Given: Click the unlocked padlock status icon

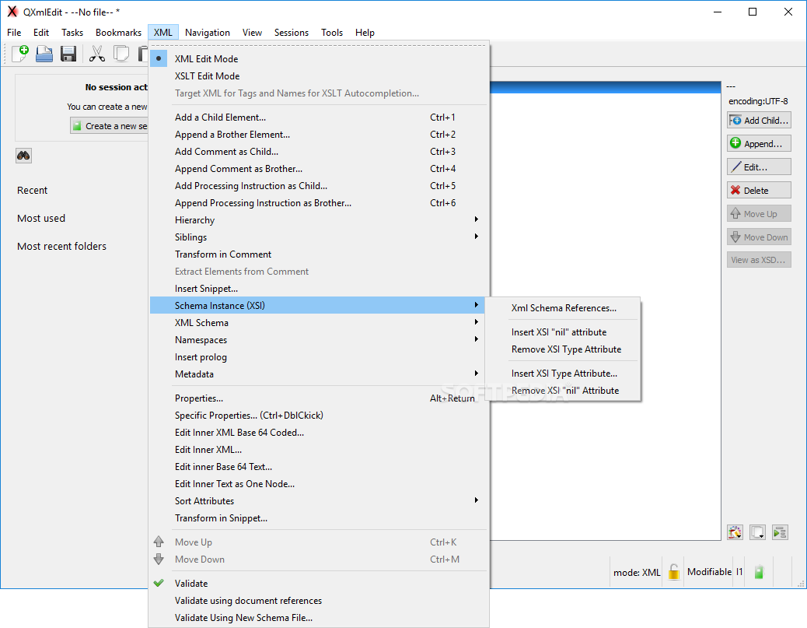Looking at the screenshot, I should 674,572.
